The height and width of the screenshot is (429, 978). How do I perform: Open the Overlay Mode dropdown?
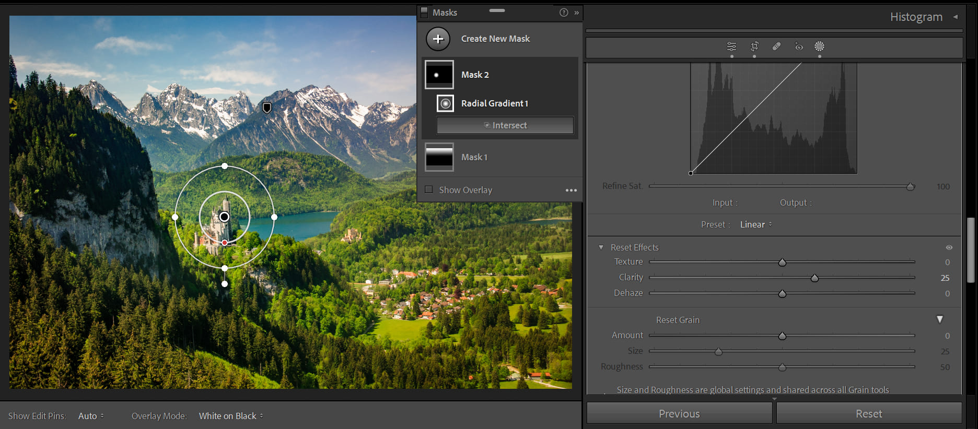[x=230, y=416]
